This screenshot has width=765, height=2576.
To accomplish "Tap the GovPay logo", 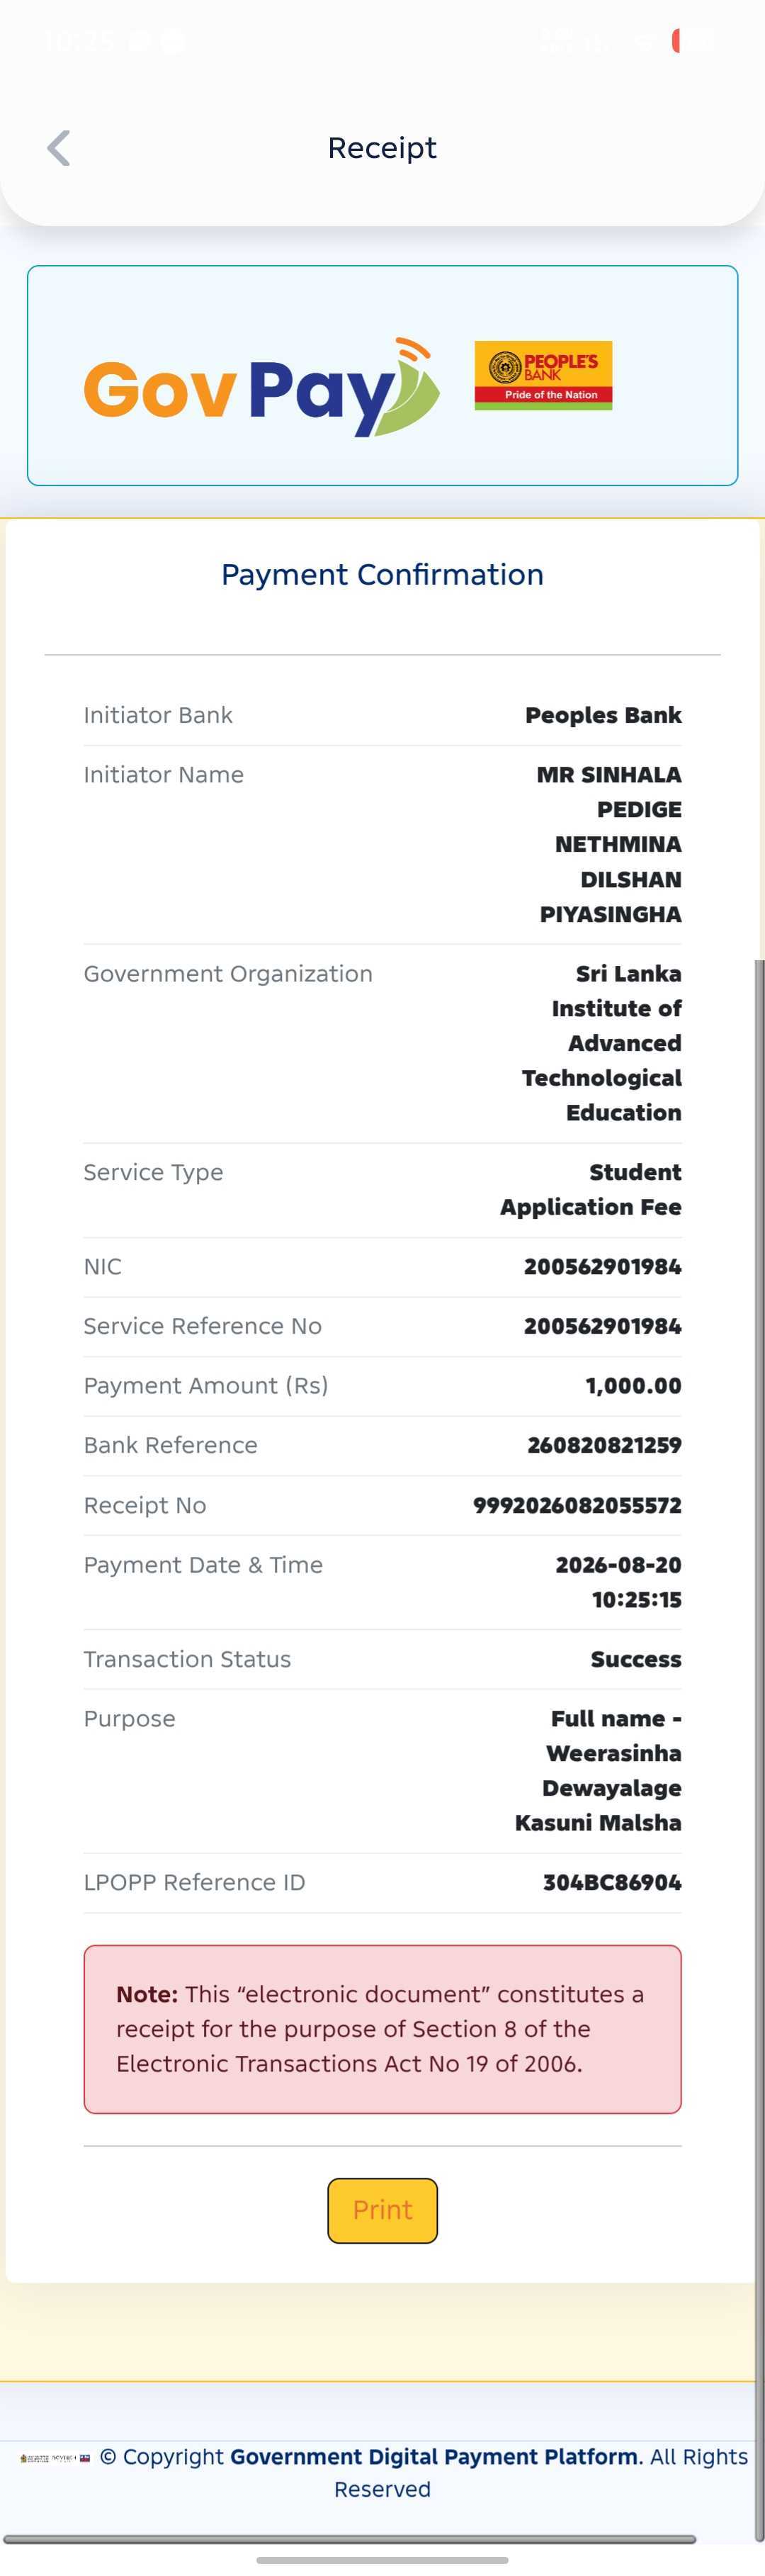I will pyautogui.click(x=262, y=386).
